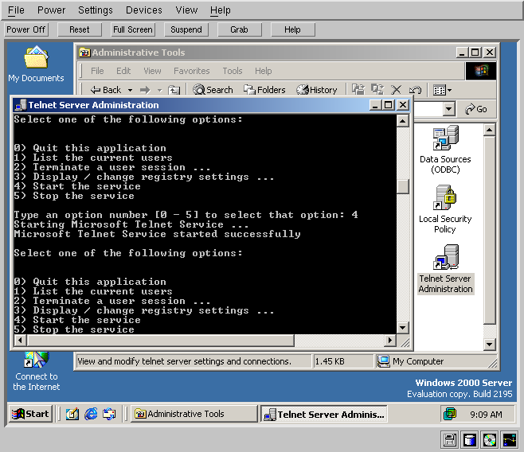This screenshot has width=524, height=452.
Task: Click Telnet Server Adminis... taskbar button
Action: coord(324,414)
